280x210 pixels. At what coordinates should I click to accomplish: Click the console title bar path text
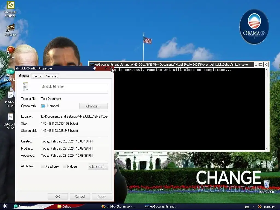(171, 65)
